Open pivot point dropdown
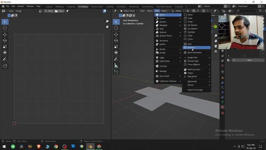This screenshot has height=150, width=266. (188, 11)
